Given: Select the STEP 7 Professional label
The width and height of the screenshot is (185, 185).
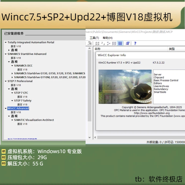Looking at the screenshot, I should coord(20,81).
